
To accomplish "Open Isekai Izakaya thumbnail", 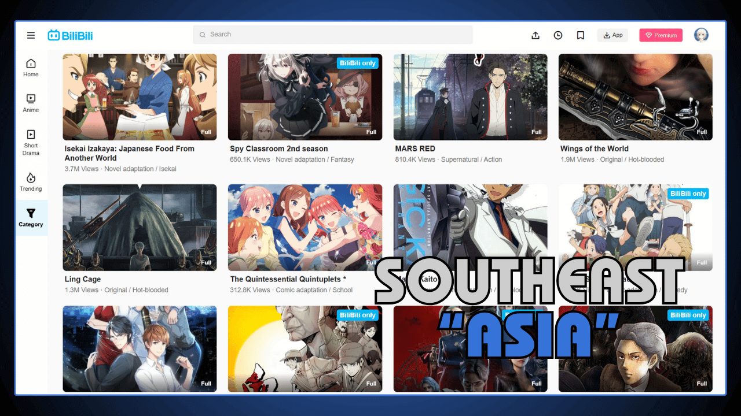I will 140,97.
